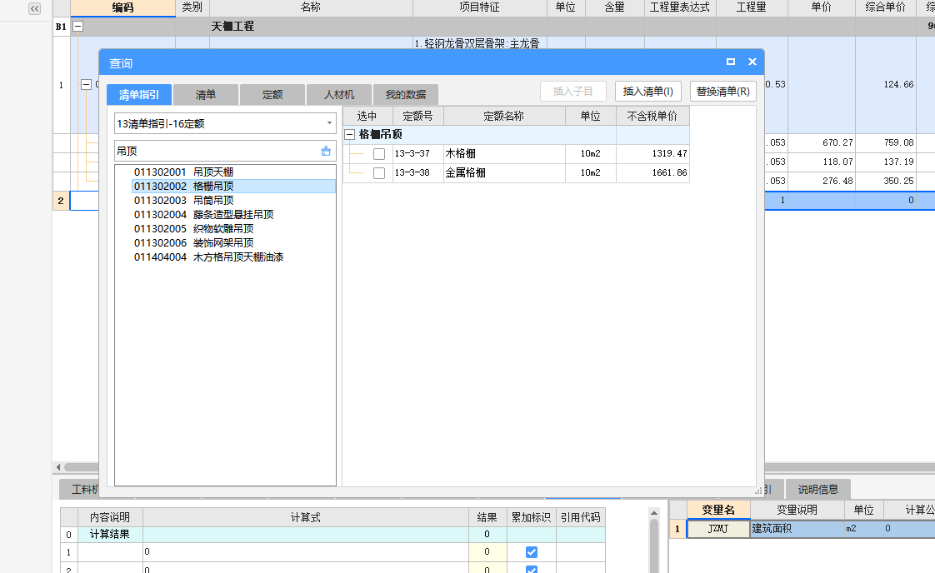Click the 金属格栅 name cell
The height and width of the screenshot is (573, 935).
504,173
